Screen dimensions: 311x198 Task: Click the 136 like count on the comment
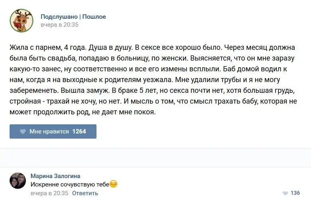(x=295, y=193)
